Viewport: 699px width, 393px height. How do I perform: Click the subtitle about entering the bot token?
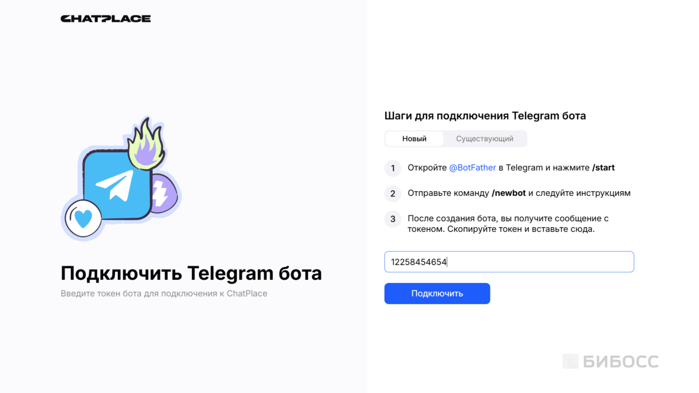164,293
